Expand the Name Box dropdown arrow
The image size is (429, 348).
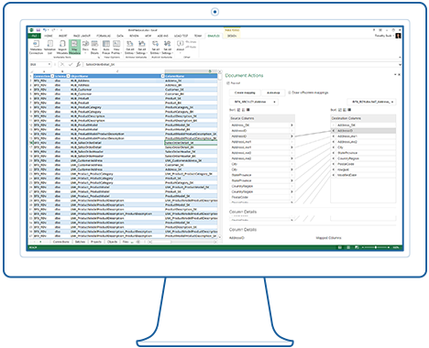(49, 64)
